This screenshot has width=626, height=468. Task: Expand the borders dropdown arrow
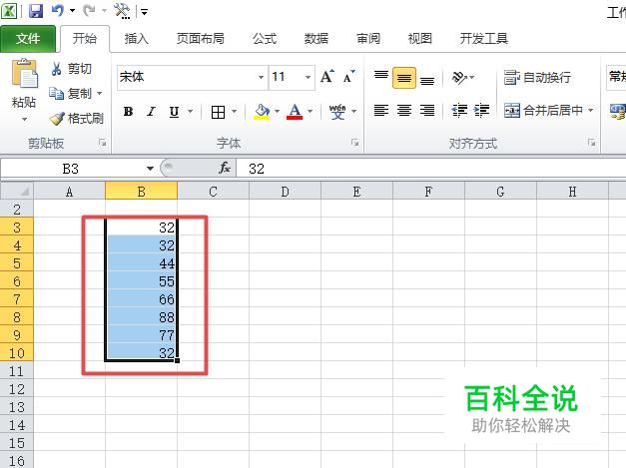[235, 112]
